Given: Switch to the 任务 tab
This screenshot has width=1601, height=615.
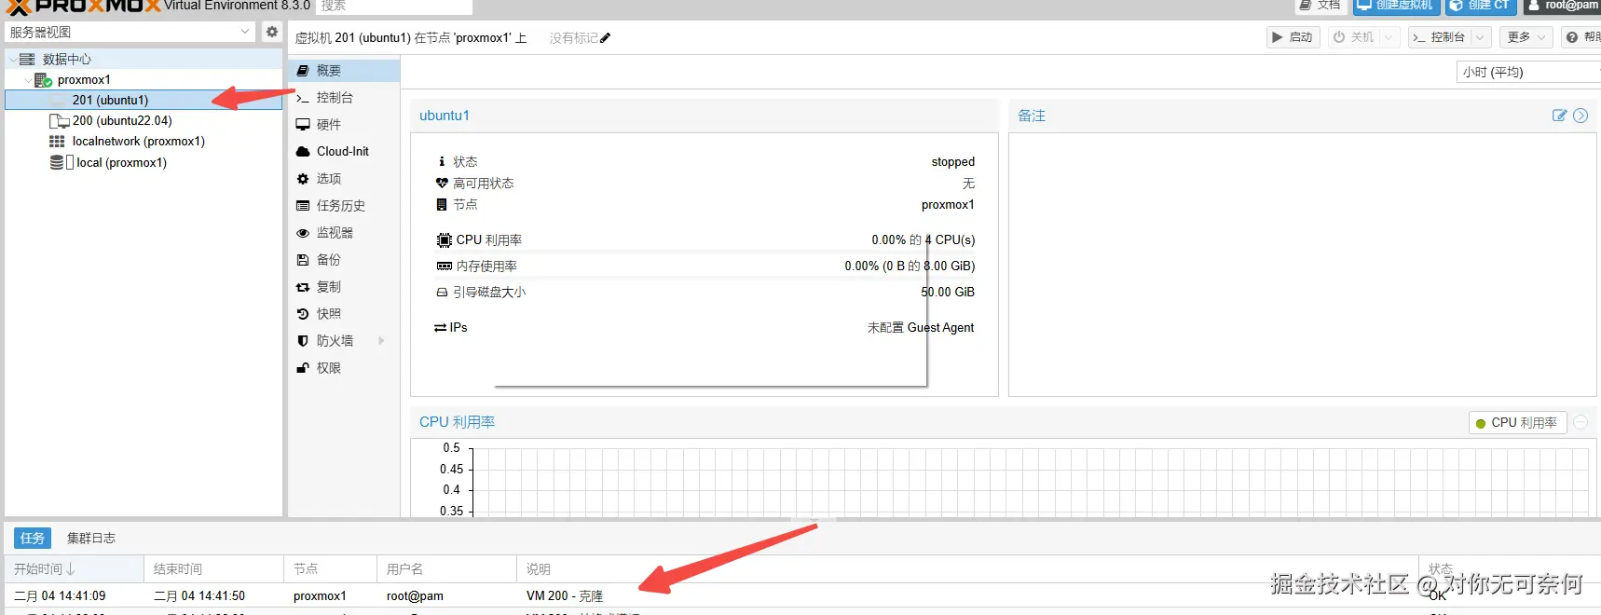Looking at the screenshot, I should pyautogui.click(x=33, y=539).
